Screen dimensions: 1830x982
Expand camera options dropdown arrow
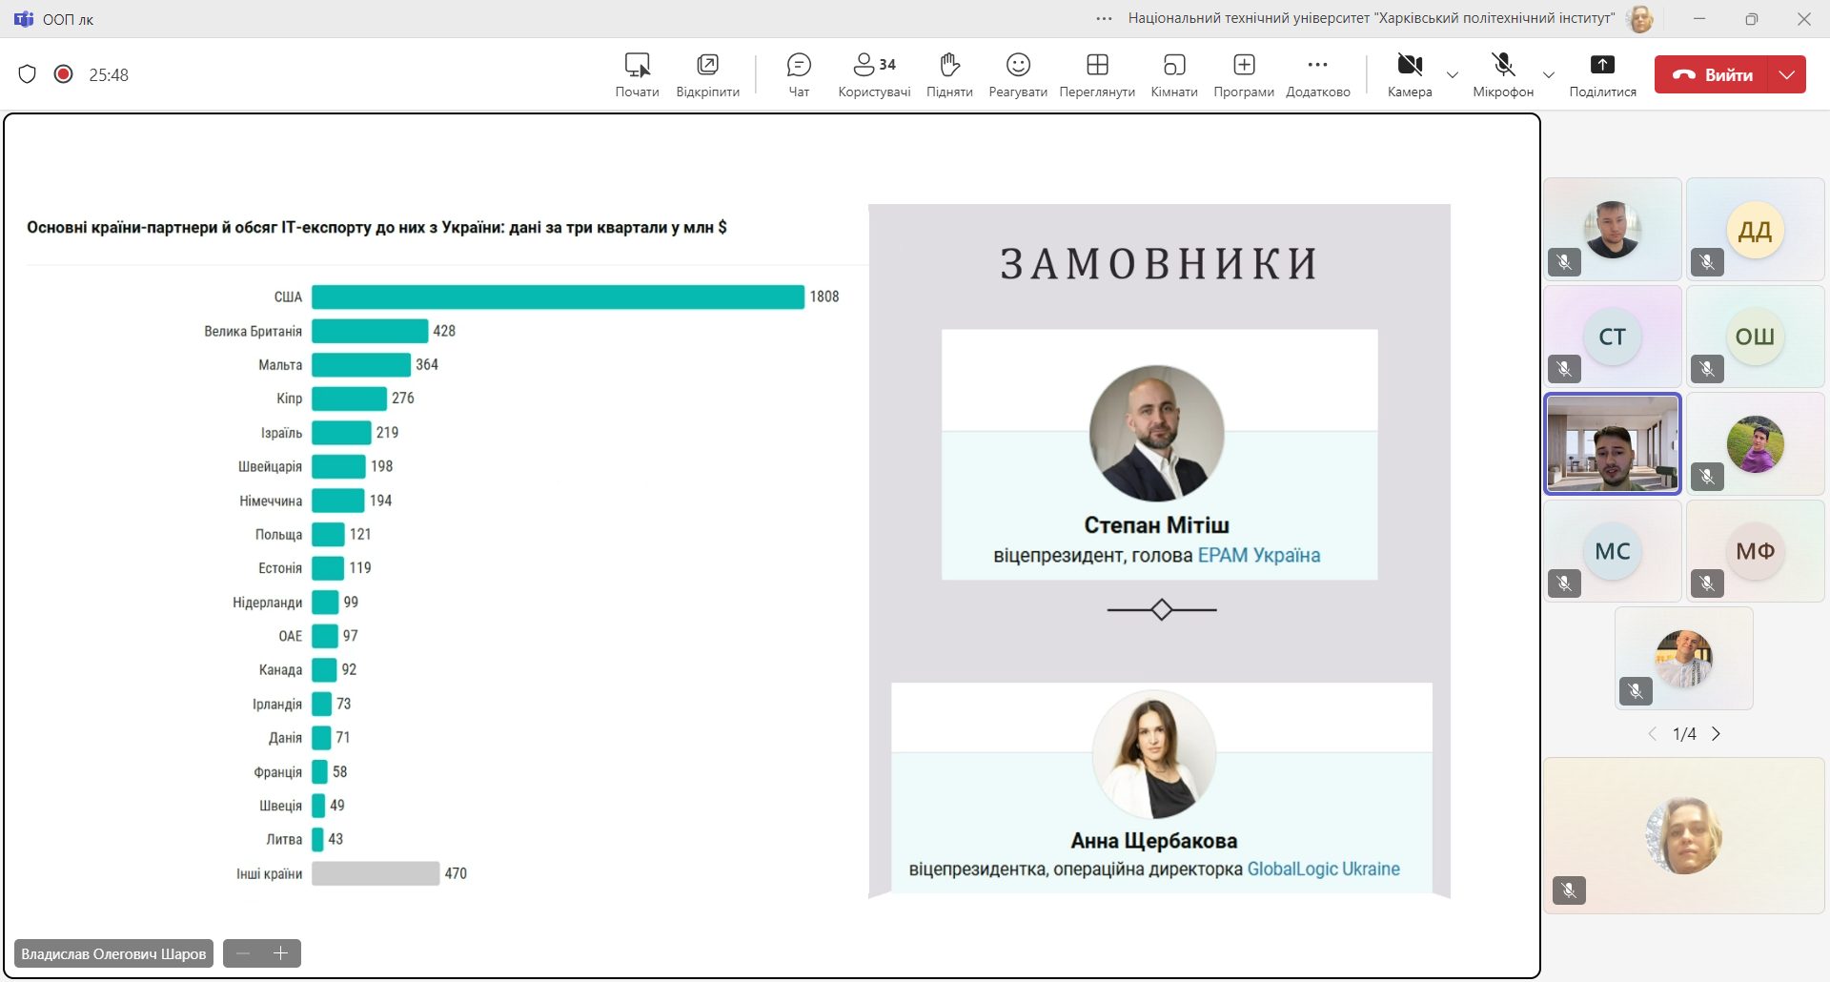(1453, 75)
